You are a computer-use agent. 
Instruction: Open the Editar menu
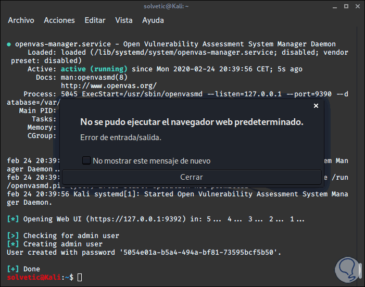click(x=95, y=20)
